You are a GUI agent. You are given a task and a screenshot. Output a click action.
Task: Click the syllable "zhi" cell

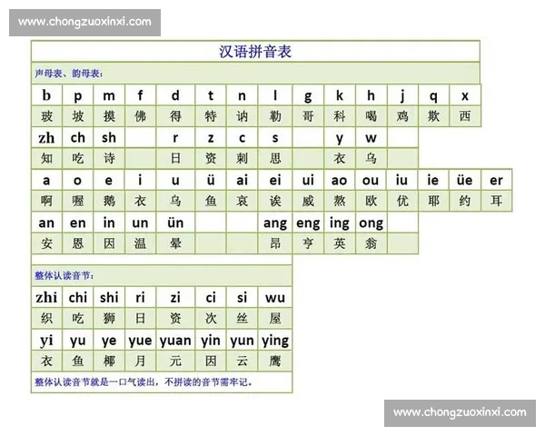pyautogui.click(x=46, y=297)
